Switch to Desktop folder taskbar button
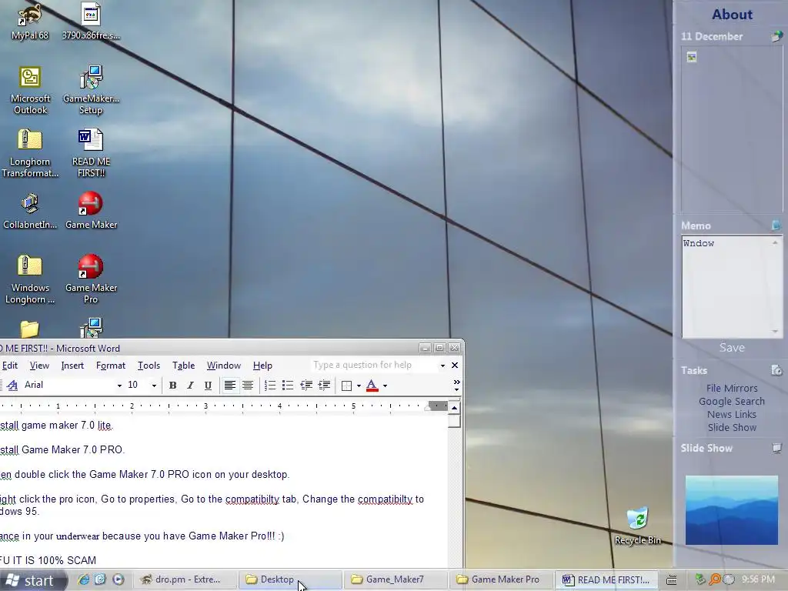Screen dimensions: 788x591 [x=289, y=579]
